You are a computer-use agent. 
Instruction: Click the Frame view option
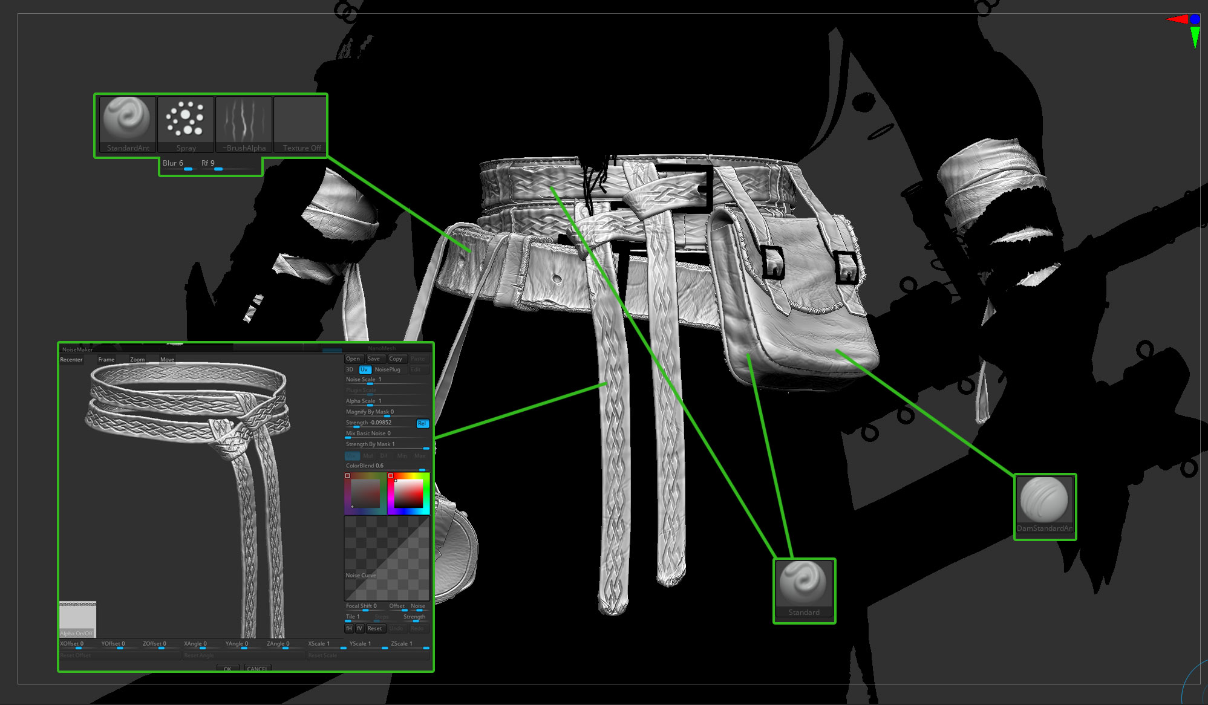tap(106, 360)
